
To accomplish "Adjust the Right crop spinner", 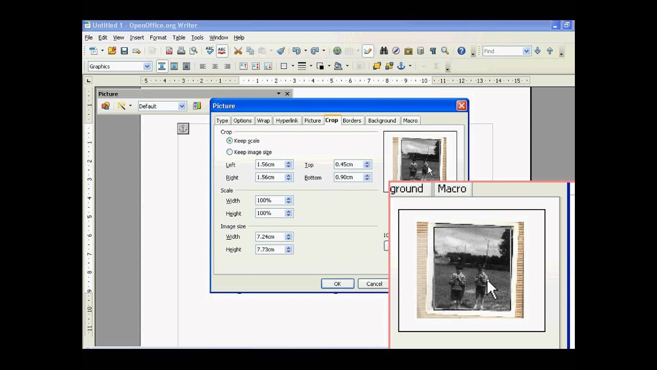I will [x=288, y=177].
